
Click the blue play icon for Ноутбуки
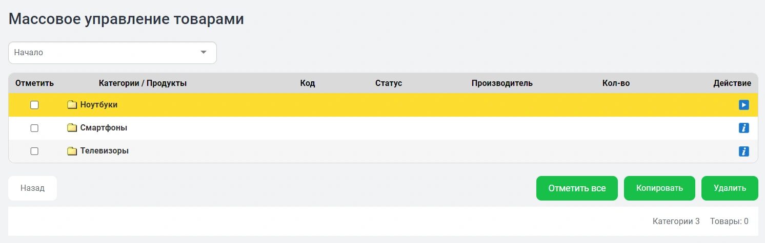pyautogui.click(x=743, y=105)
